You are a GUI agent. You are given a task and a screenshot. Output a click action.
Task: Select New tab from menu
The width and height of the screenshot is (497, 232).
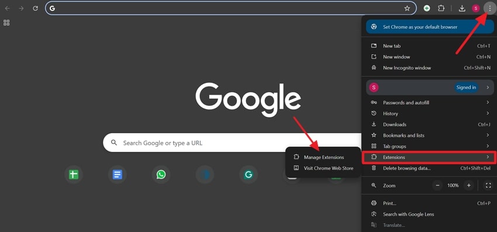(x=429, y=46)
